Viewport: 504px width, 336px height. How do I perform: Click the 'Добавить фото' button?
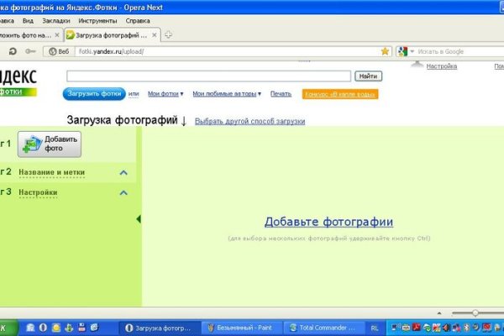click(x=50, y=144)
